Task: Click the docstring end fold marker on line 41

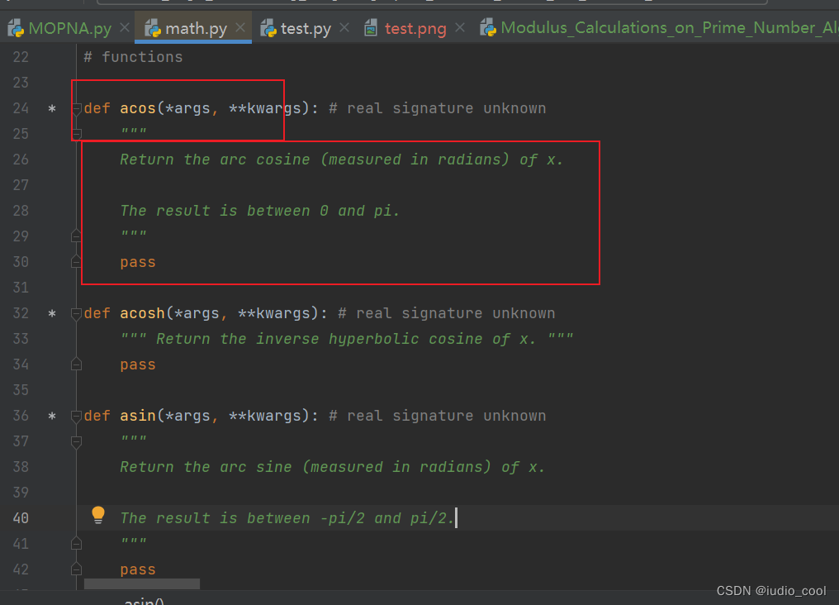Action: pos(76,544)
